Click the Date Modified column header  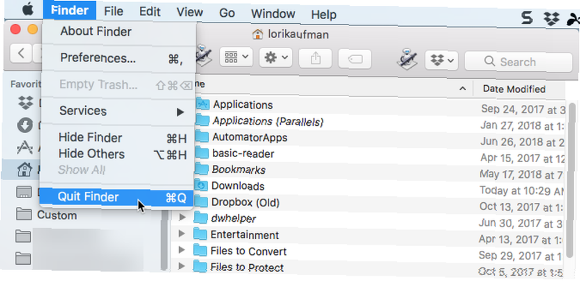[514, 89]
